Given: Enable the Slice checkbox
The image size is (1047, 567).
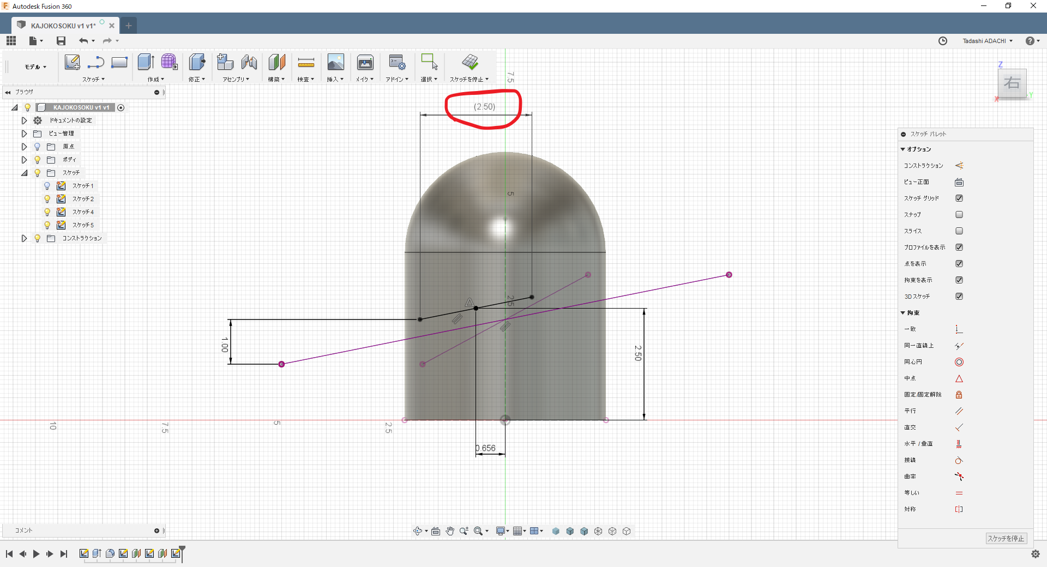Looking at the screenshot, I should click(x=959, y=231).
